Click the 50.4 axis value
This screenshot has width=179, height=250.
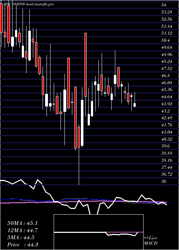pos(165,40)
